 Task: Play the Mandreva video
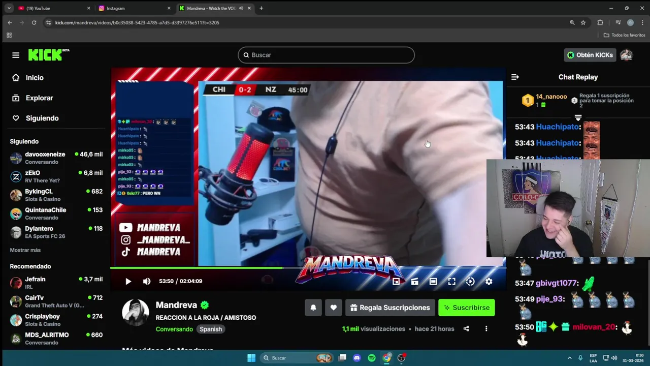pos(128,281)
